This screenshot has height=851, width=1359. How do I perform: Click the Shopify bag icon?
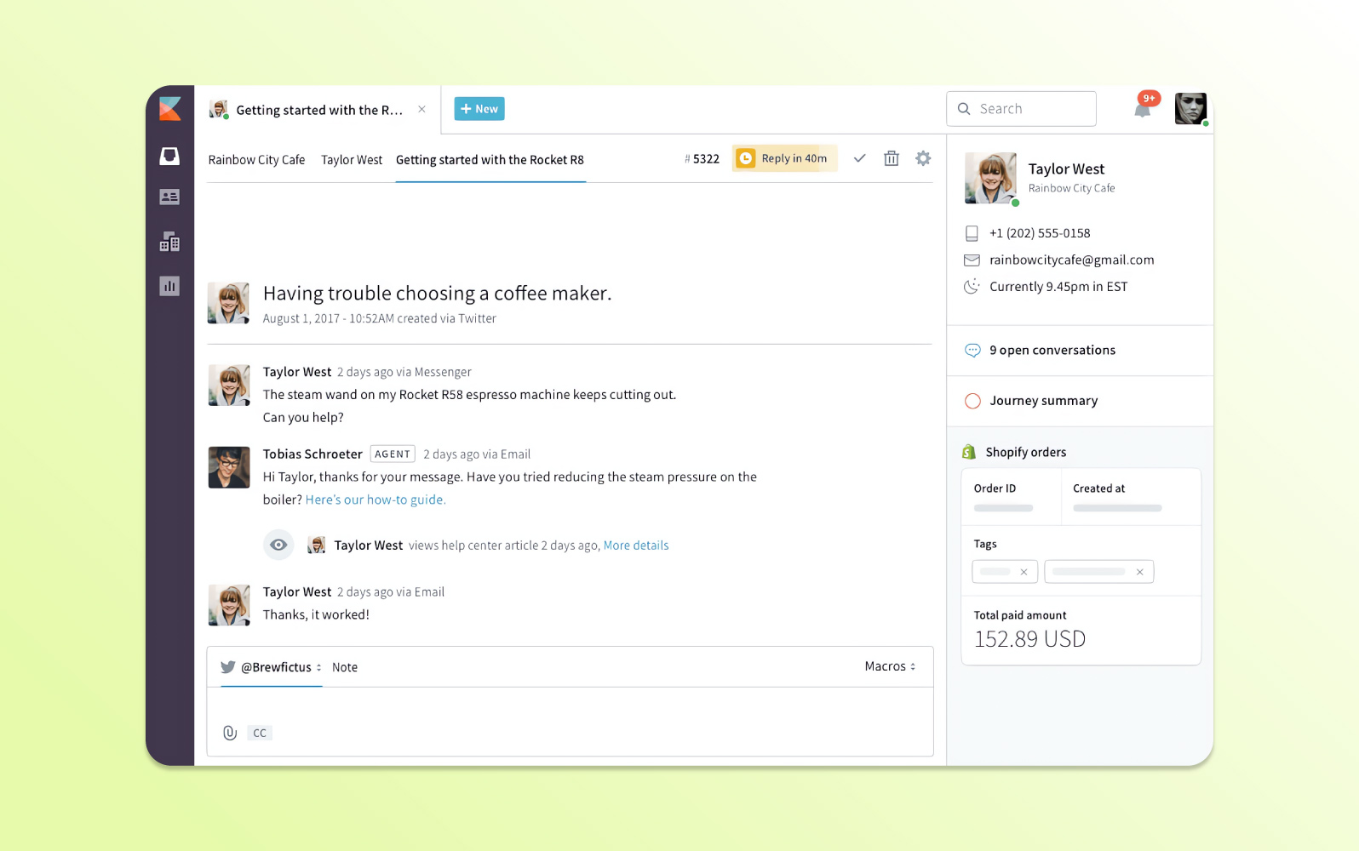tap(969, 452)
